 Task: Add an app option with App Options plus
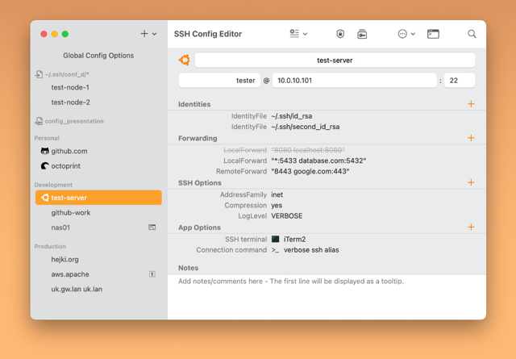click(471, 227)
